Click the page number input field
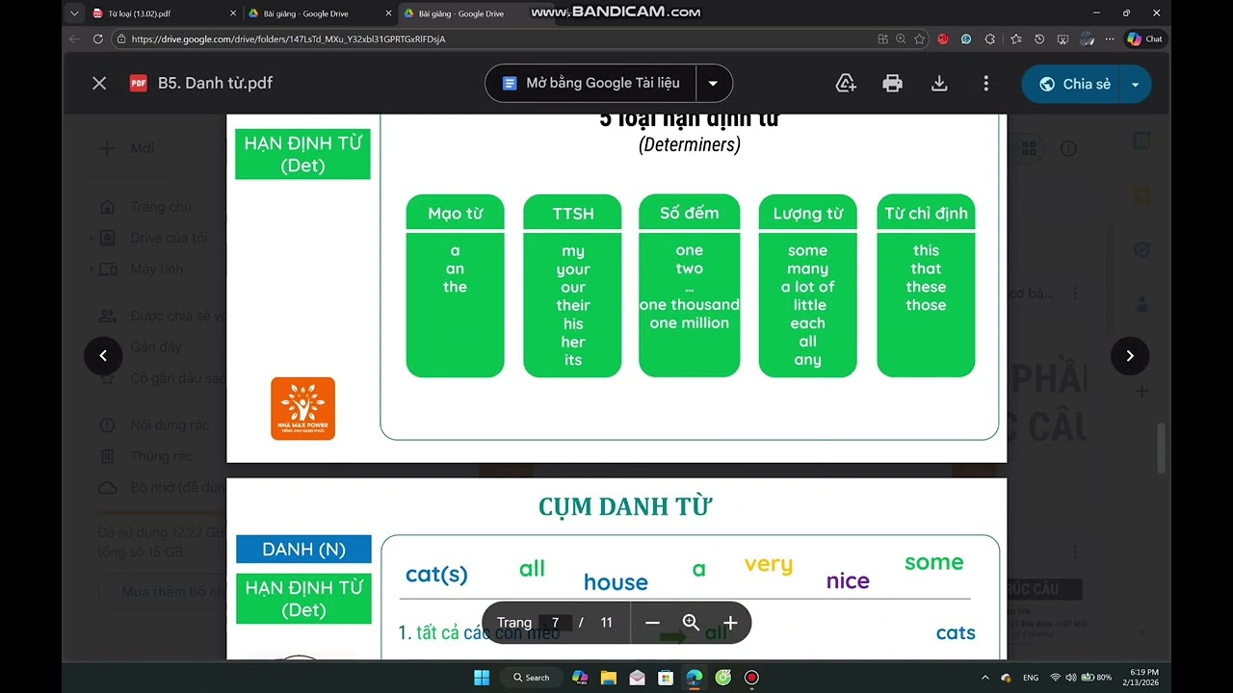Screen dimensions: 1233x693 pos(555,623)
